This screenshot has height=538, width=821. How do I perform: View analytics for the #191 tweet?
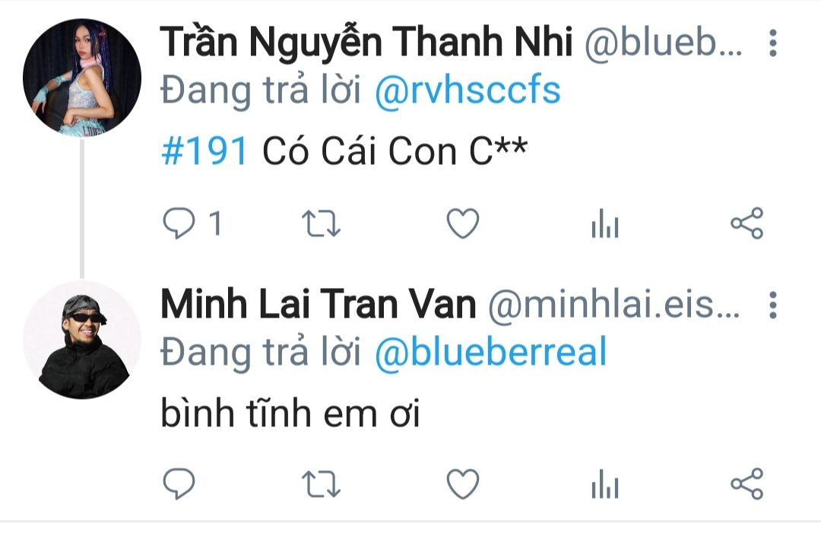tap(605, 224)
